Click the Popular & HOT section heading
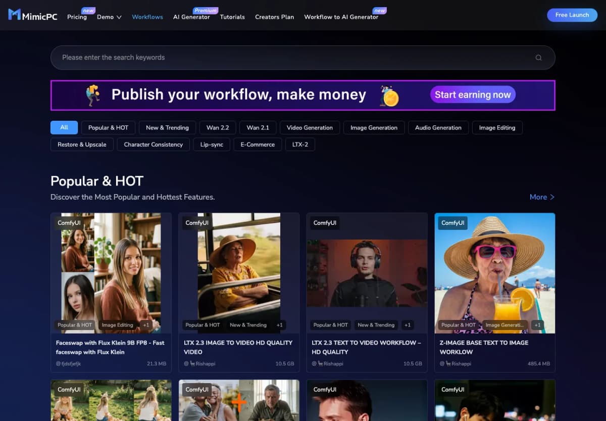The height and width of the screenshot is (421, 606). pos(97,181)
